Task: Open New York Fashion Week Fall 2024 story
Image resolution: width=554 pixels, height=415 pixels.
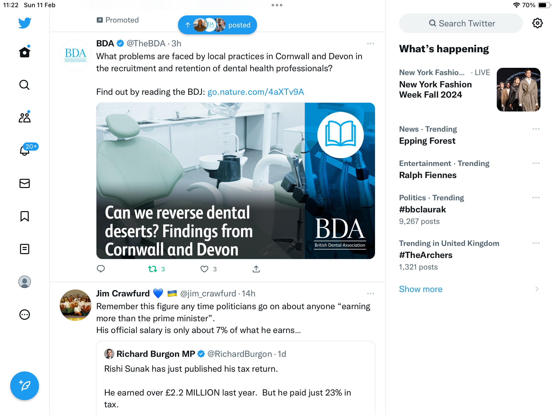Action: pyautogui.click(x=436, y=89)
